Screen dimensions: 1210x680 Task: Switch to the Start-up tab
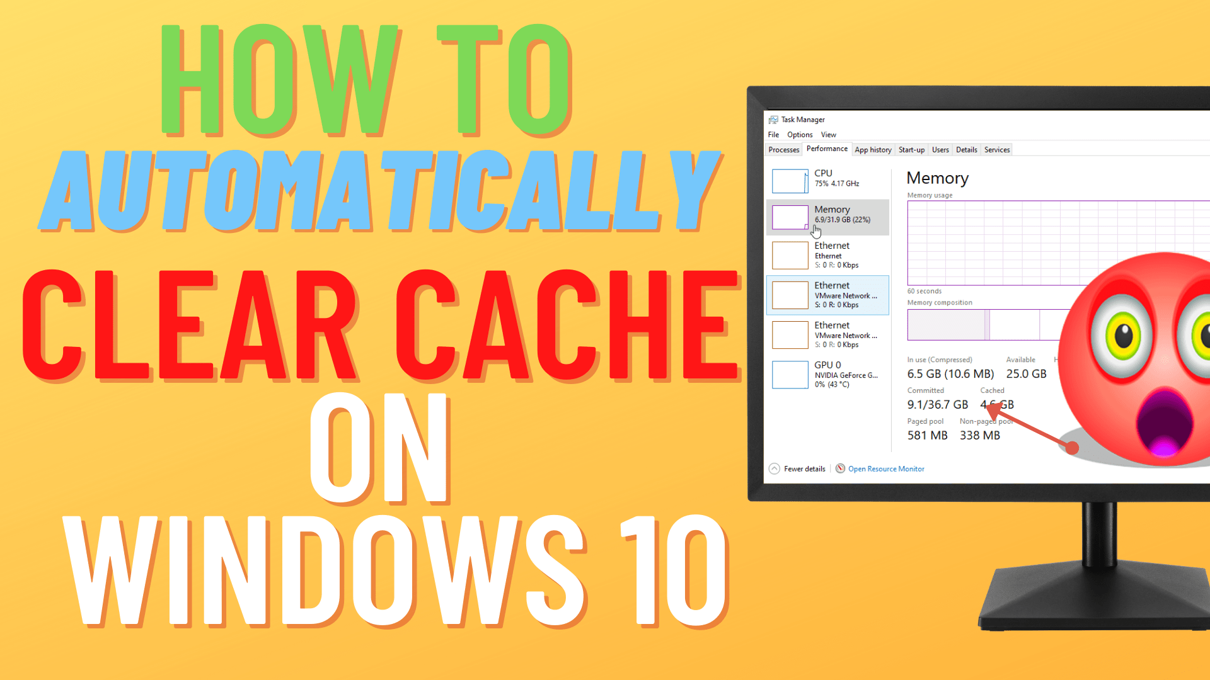pos(911,150)
